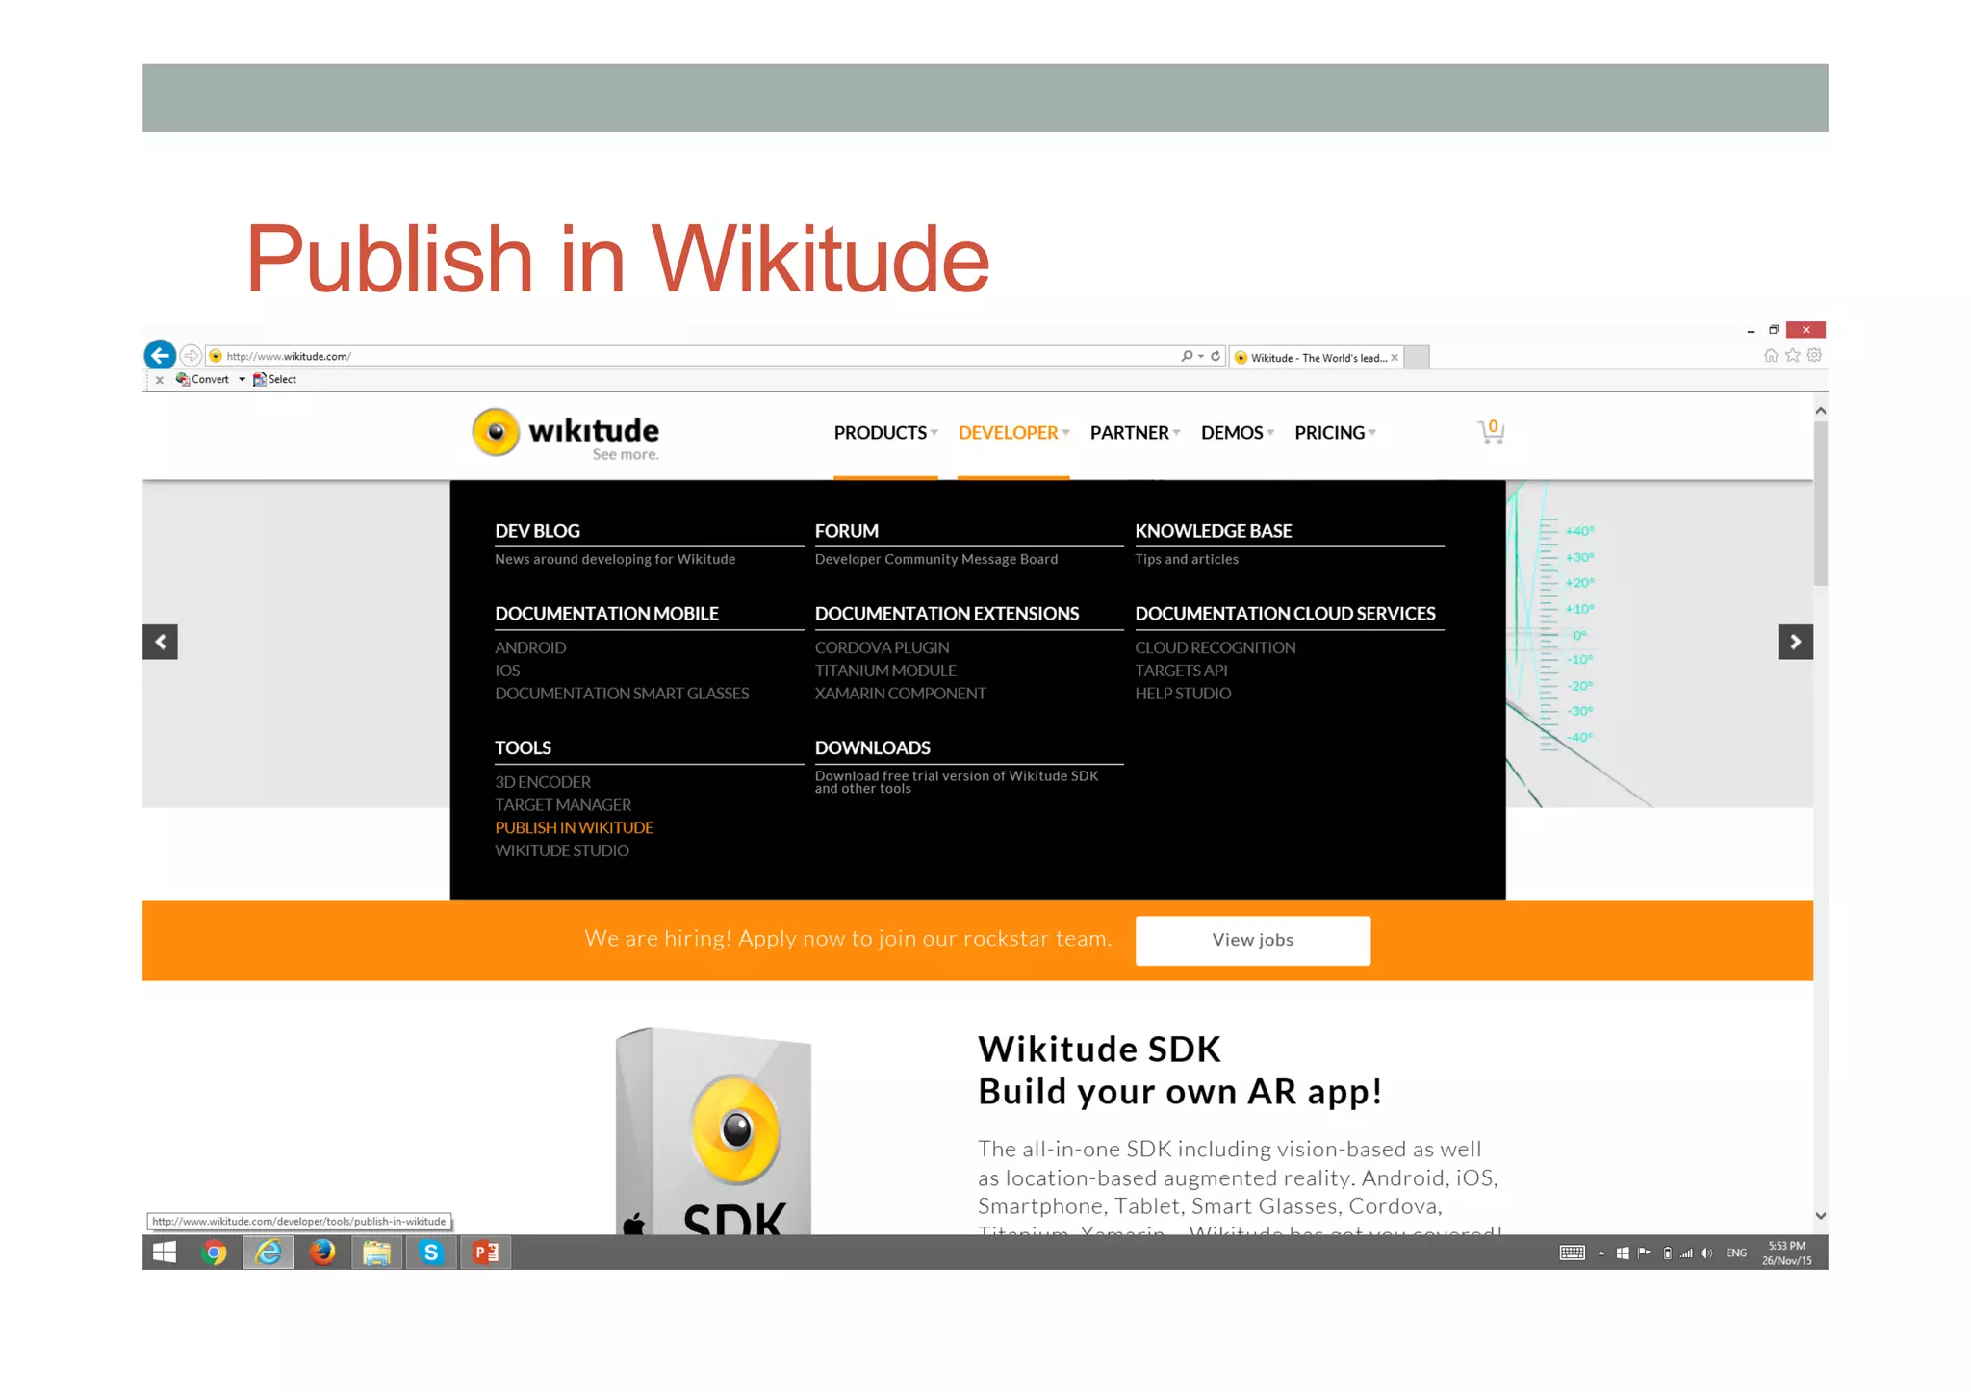Screen dimensions: 1971x1392
Task: Select the Wikitude browser tab
Action: click(1315, 358)
